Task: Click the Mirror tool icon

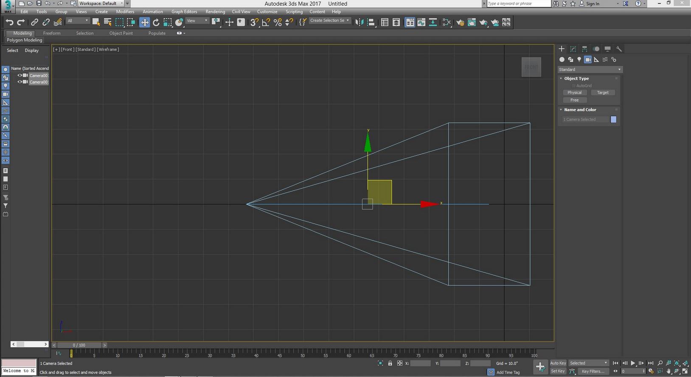Action: (x=359, y=22)
